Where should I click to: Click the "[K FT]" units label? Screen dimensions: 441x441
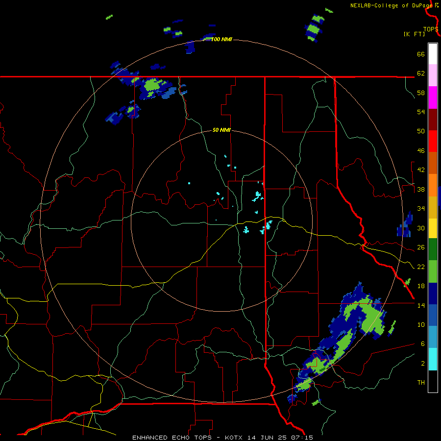[x=414, y=34]
